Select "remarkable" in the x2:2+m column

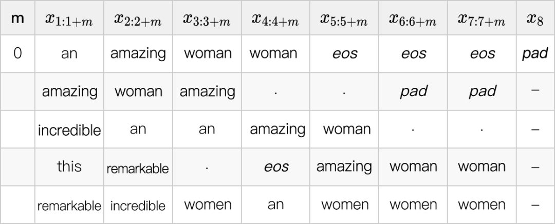(x=138, y=168)
